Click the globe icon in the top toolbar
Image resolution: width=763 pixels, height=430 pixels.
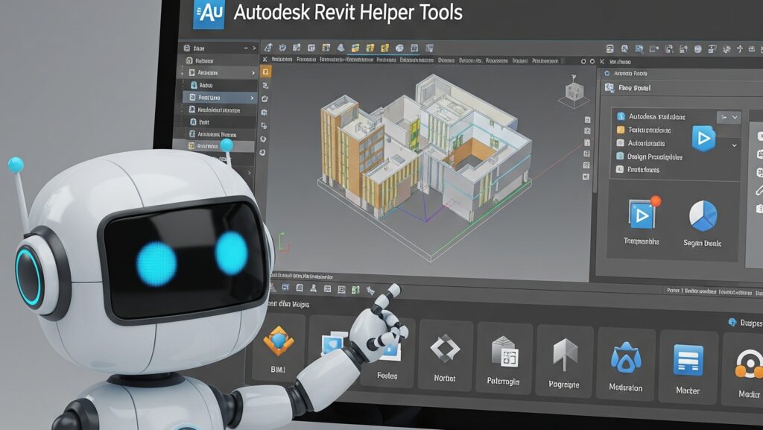[399, 48]
